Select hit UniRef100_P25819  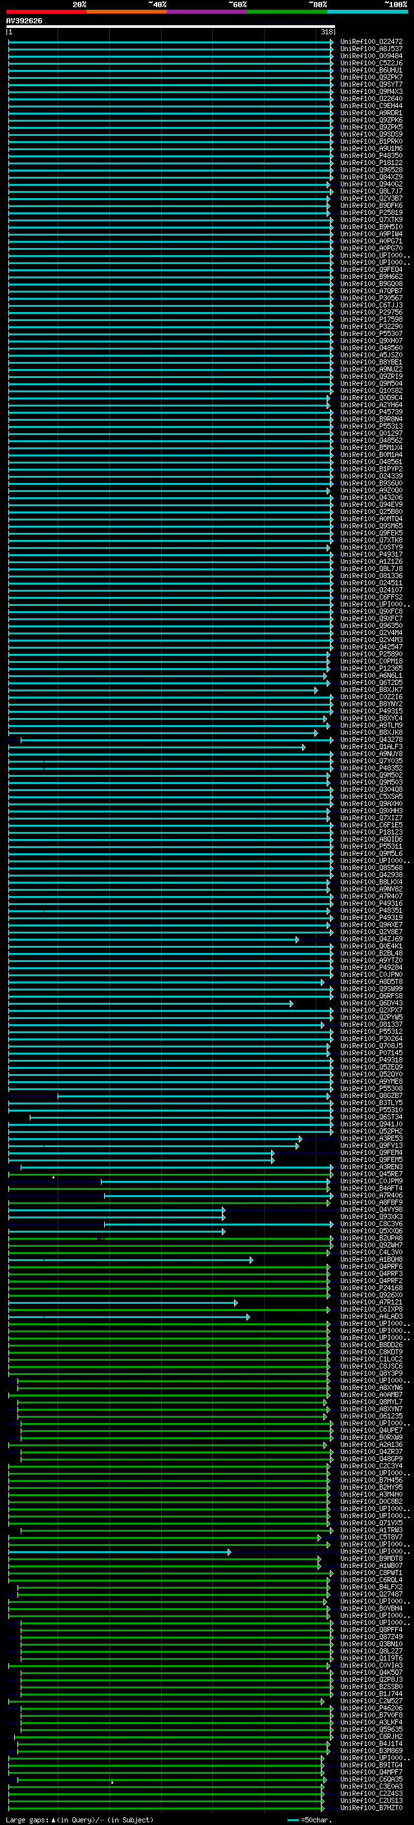pos(371,212)
